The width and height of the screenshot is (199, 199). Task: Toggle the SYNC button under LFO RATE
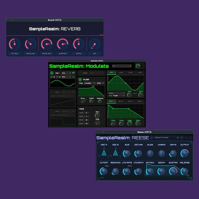coord(130,166)
